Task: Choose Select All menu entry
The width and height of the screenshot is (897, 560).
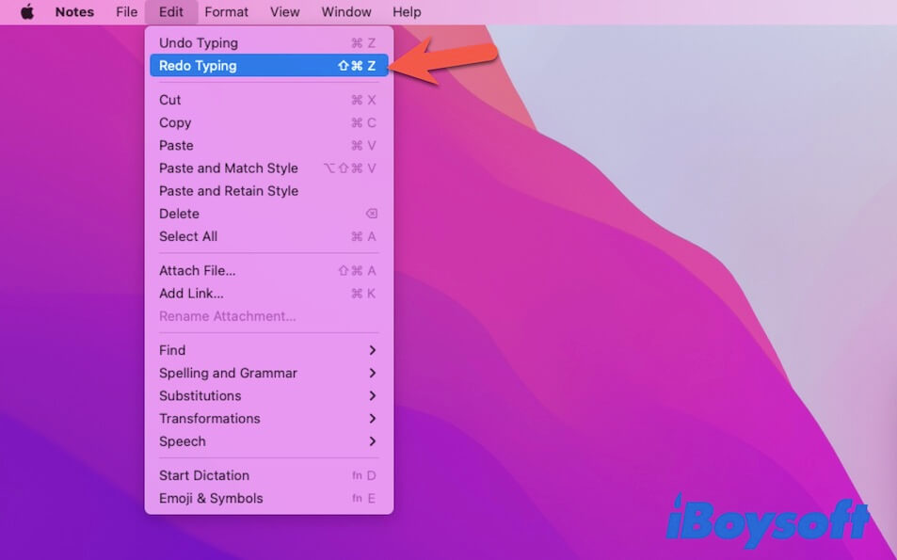Action: click(188, 236)
